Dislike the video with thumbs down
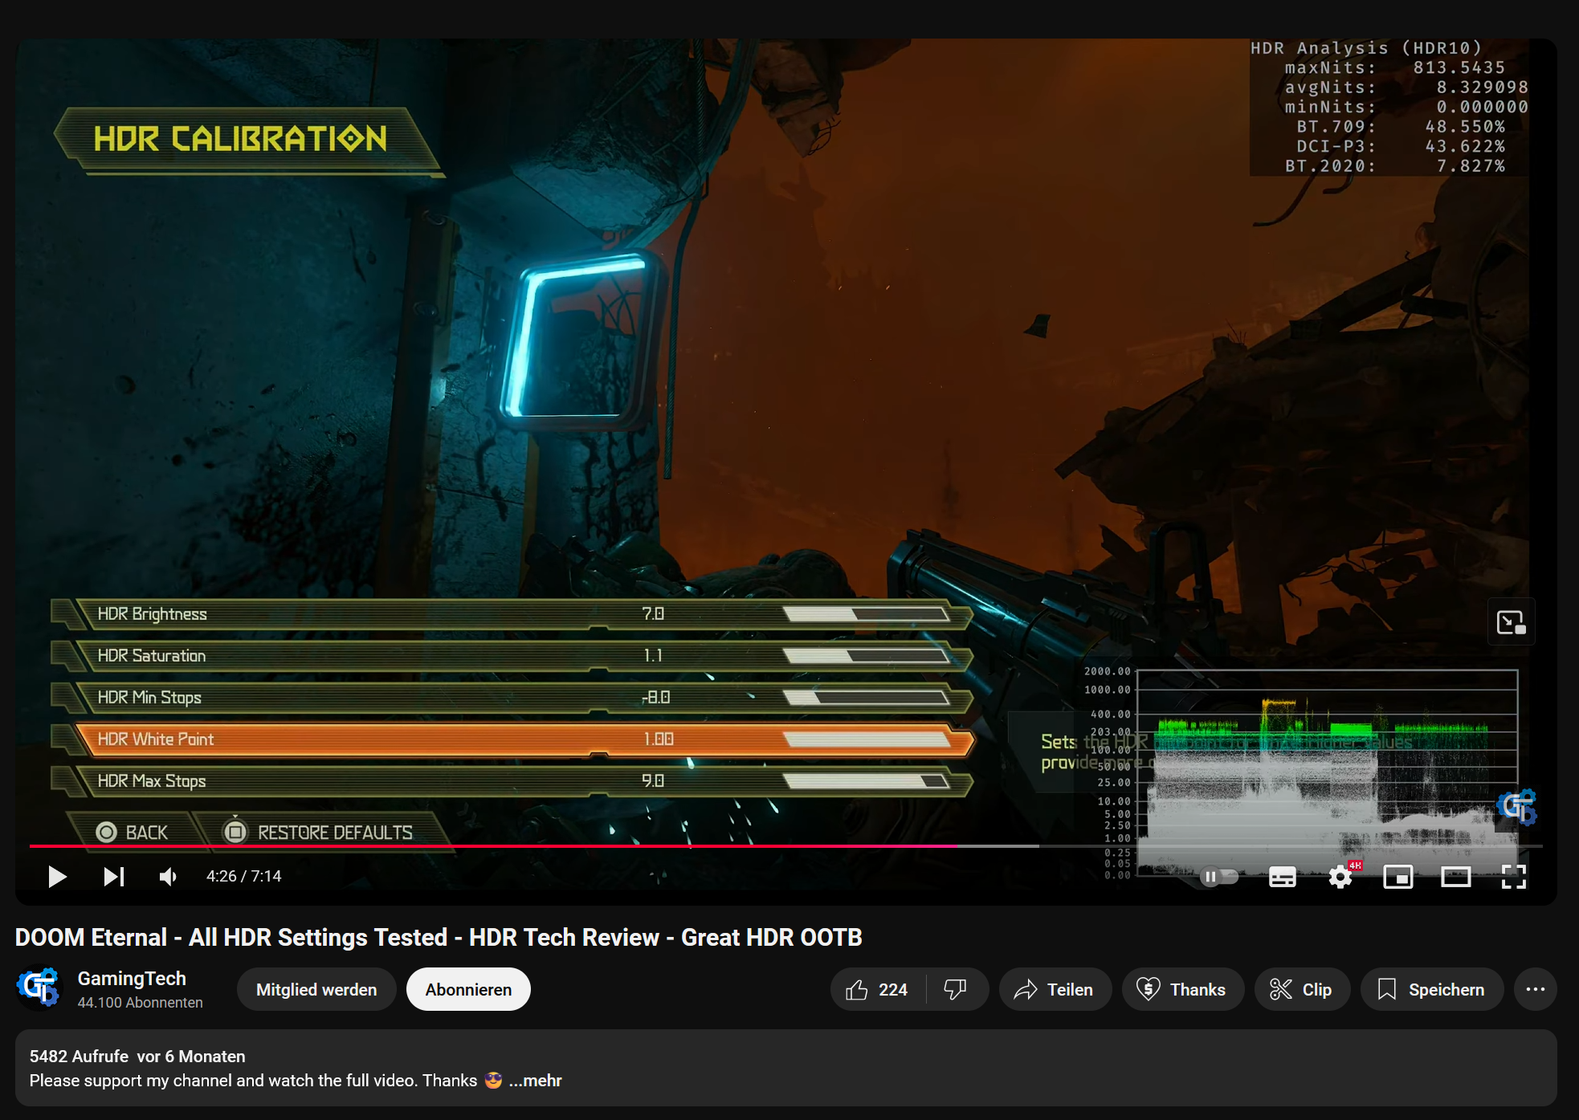The width and height of the screenshot is (1579, 1120). pyautogui.click(x=955, y=989)
